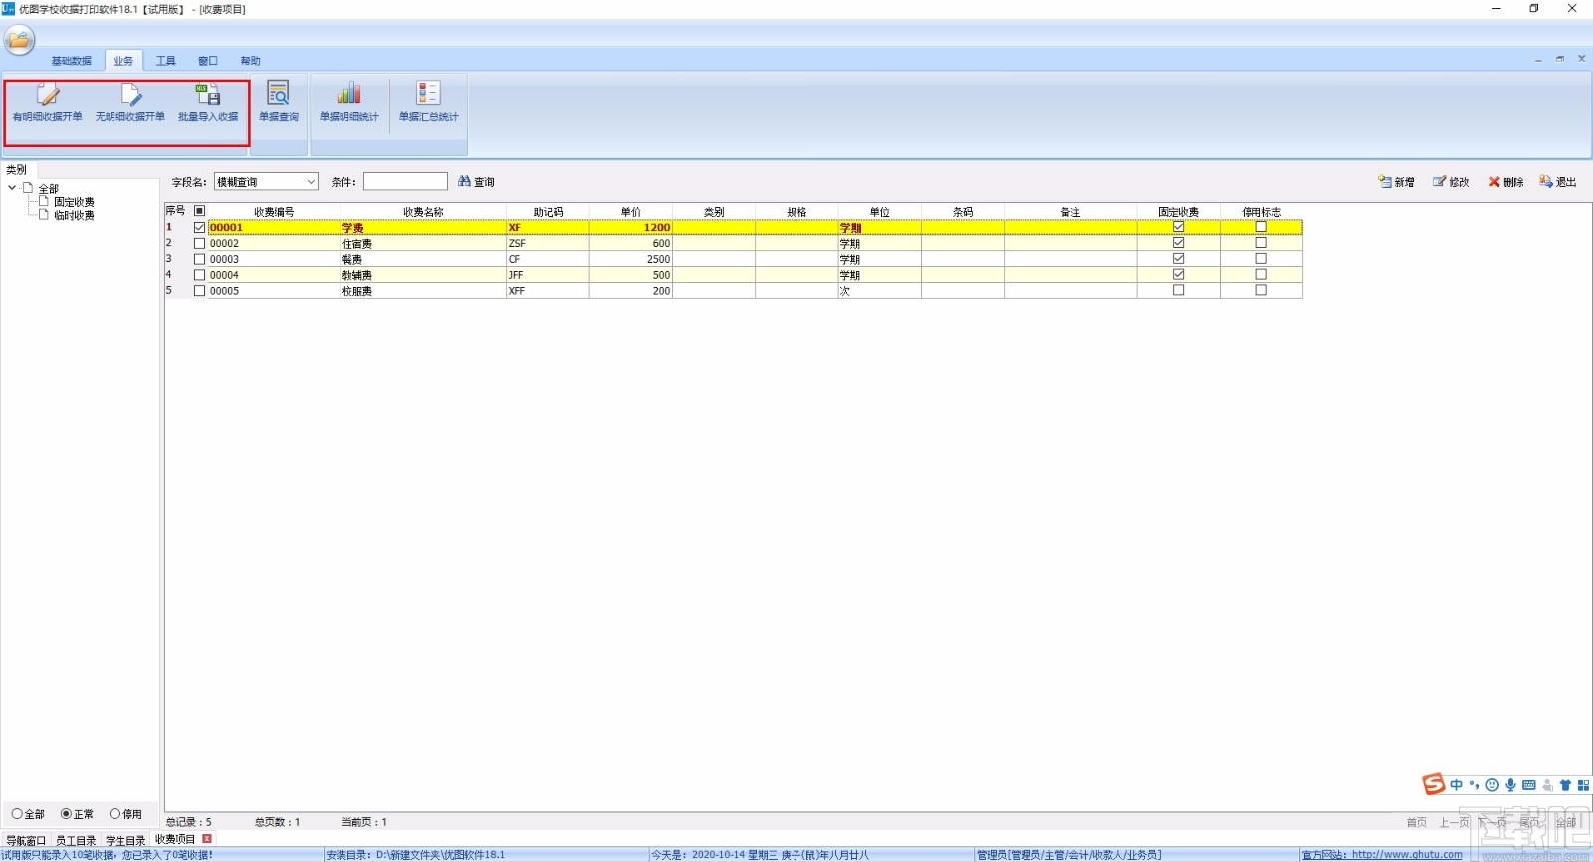The width and height of the screenshot is (1593, 862).
Task: Sort by the 收费编号 column header
Action: point(274,212)
